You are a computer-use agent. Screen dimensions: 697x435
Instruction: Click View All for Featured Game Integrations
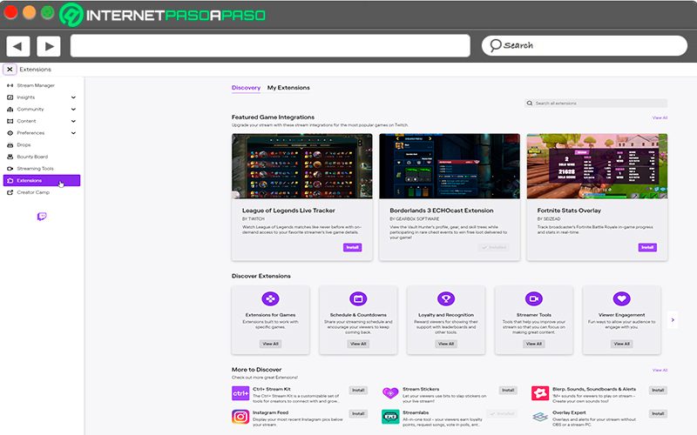(660, 117)
